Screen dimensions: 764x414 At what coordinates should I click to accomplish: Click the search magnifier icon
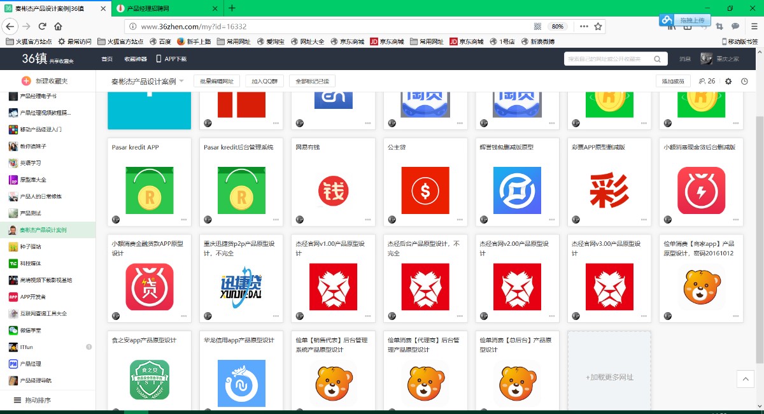pyautogui.click(x=657, y=59)
